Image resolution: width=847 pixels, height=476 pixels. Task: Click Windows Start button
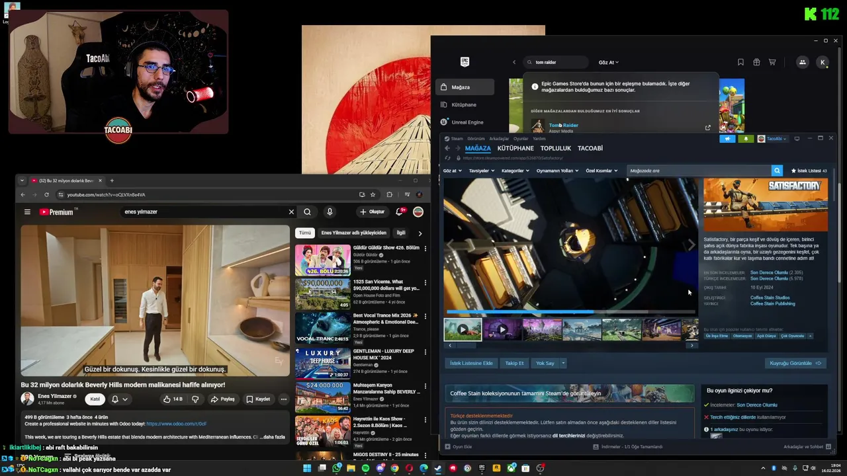point(307,468)
